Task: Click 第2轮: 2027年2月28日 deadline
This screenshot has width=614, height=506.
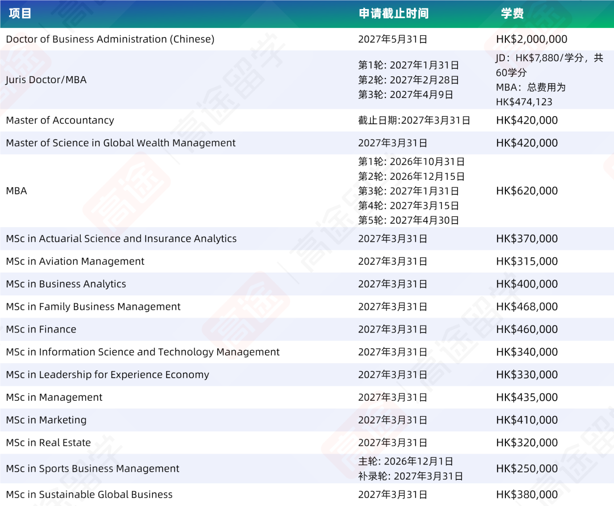Action: click(x=408, y=80)
